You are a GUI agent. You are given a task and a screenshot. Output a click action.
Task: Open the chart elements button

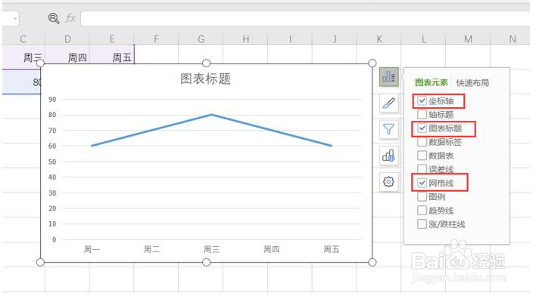tap(388, 77)
